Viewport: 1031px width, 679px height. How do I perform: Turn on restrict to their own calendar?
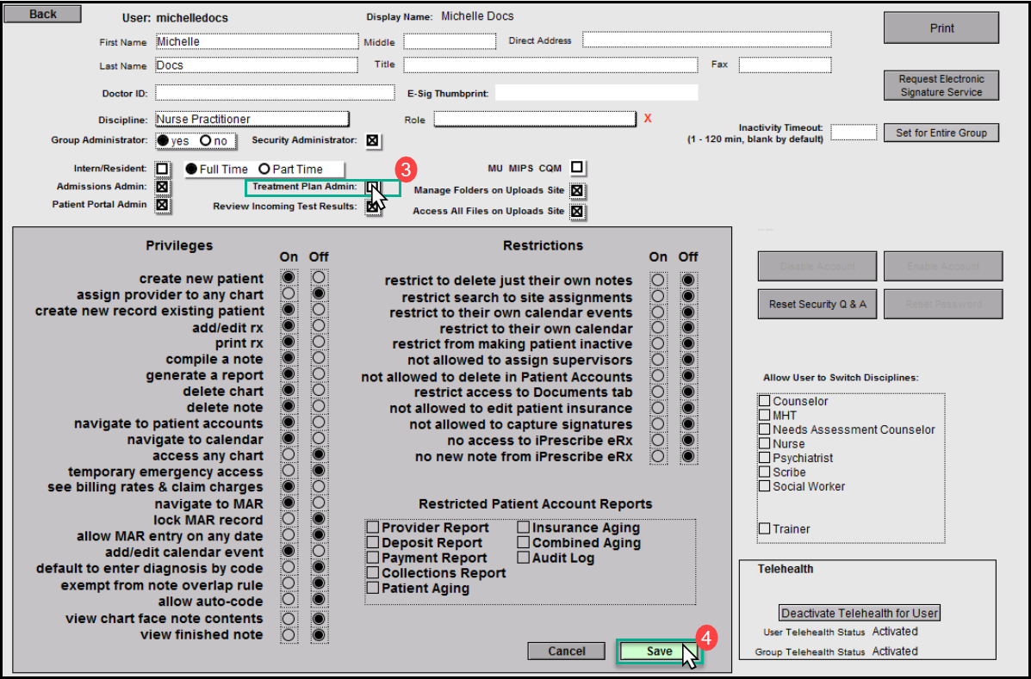[x=658, y=329]
